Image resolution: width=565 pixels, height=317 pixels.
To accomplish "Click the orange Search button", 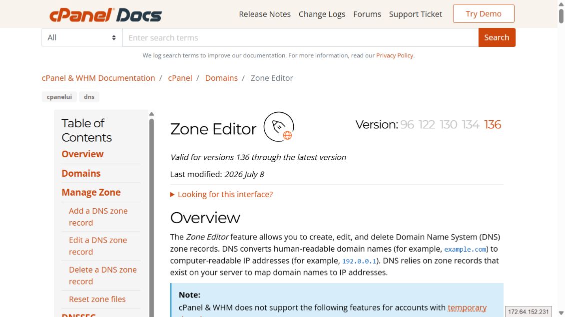I will (497, 37).
